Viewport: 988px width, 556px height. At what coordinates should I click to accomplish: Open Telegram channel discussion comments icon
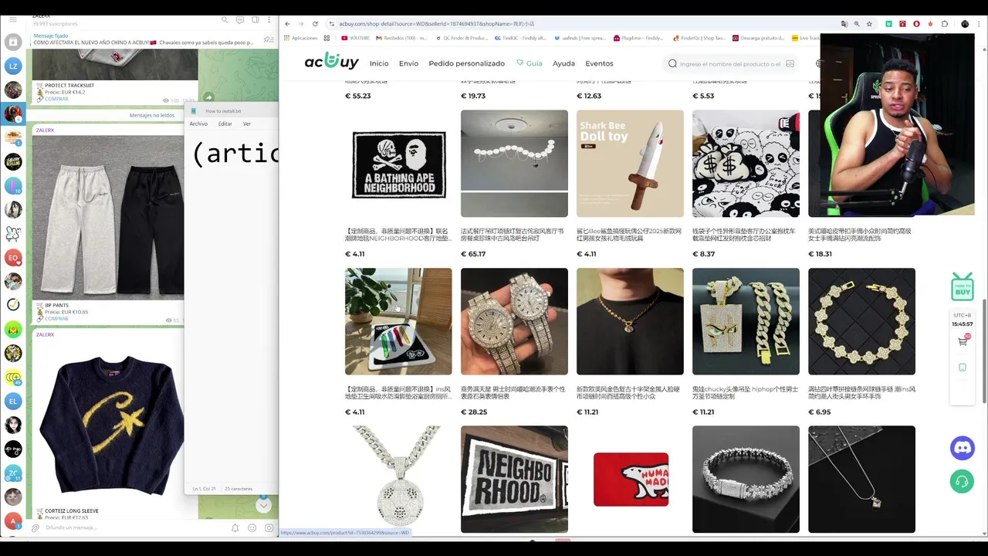point(240,19)
